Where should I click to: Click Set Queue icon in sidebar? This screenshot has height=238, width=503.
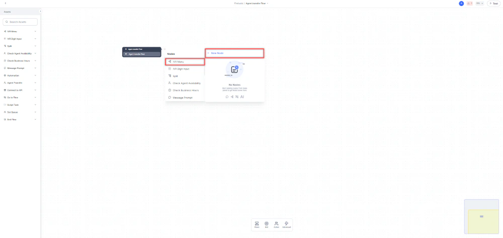5,112
